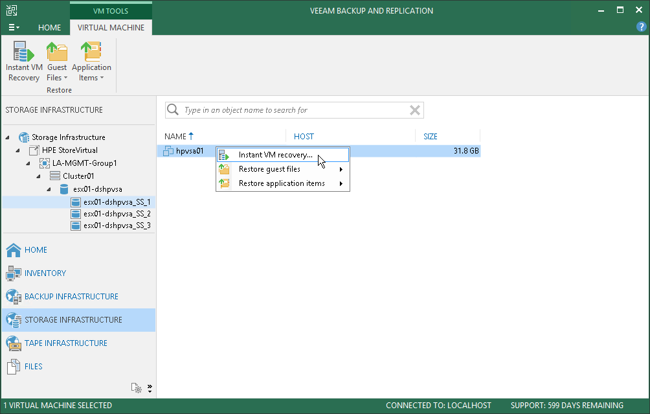Collapse the esx01-dshpvsa tree node

coord(49,189)
